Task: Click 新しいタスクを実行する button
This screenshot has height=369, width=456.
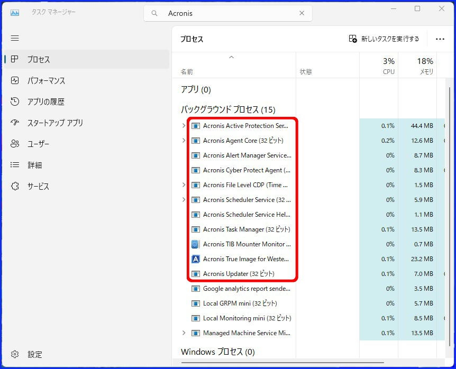Action: [x=384, y=39]
